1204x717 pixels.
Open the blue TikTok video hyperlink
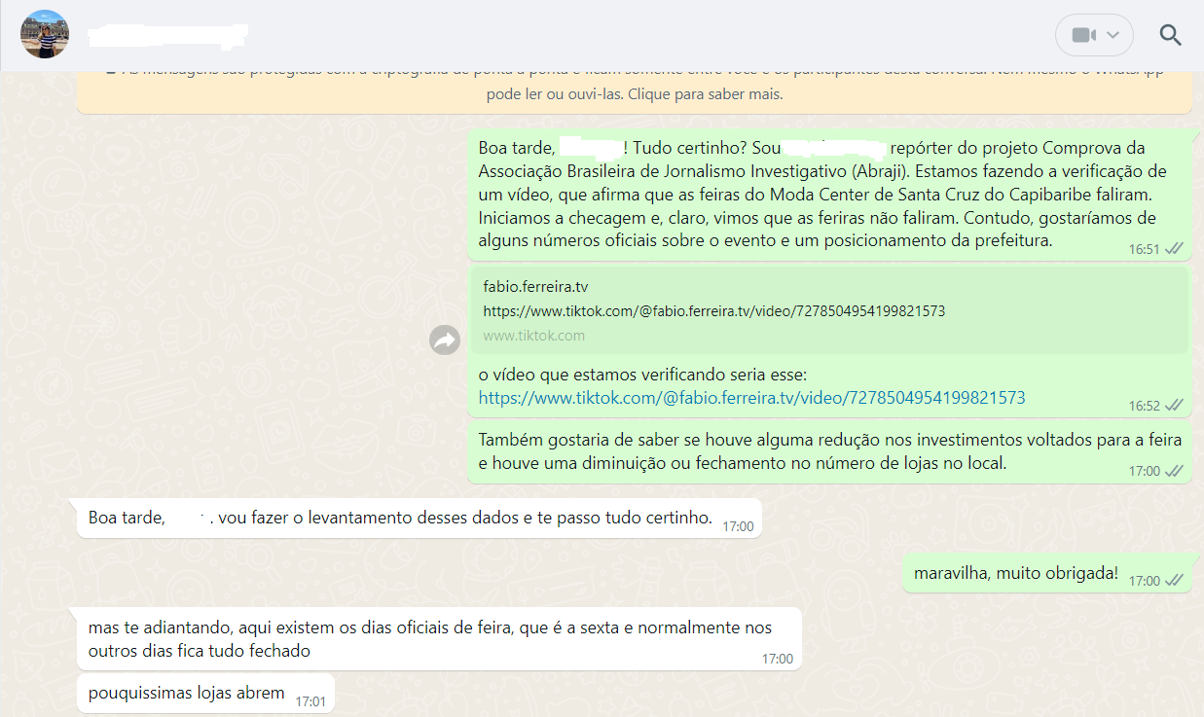(751, 398)
